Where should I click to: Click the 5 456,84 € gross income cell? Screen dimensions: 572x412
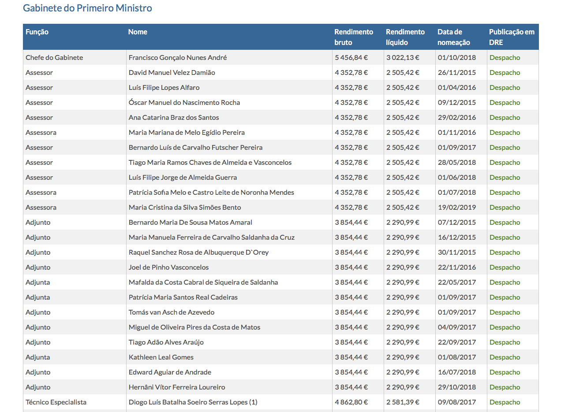point(351,58)
